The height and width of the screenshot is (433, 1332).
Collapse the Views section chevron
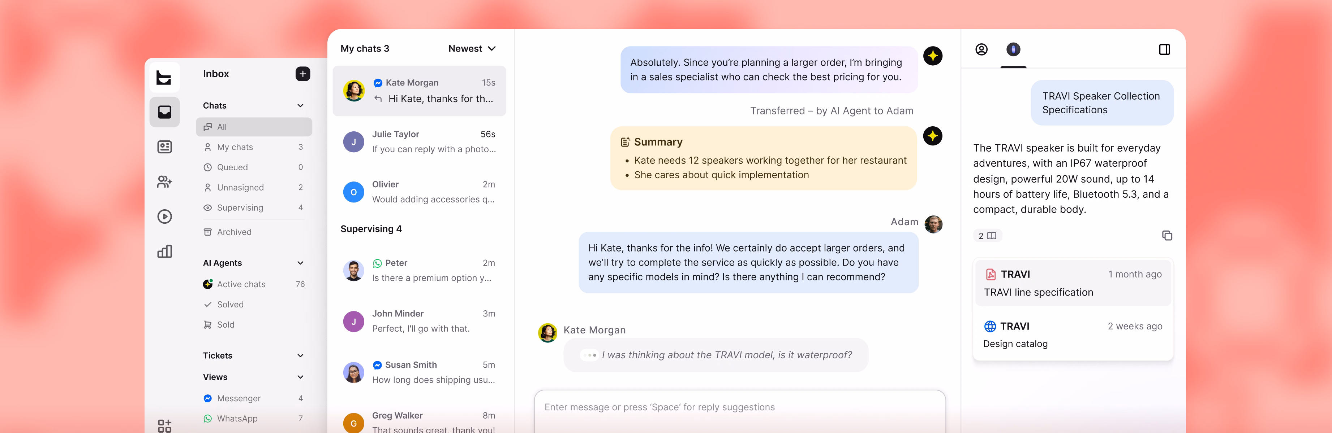pos(300,377)
